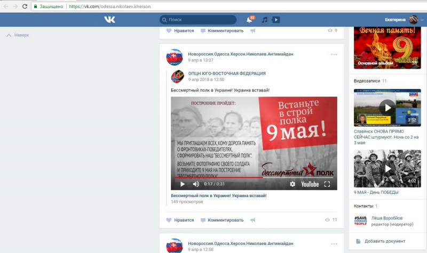Open the Видеозаписи section

coord(367,81)
